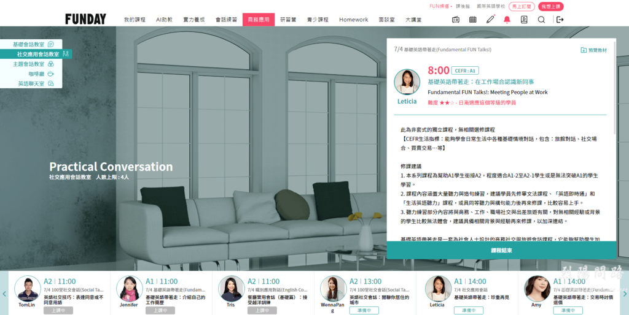629x315 pixels.
Task: Click the panel's Fundamental FUN Talks!: Meeting People at Work line
Action: (487, 92)
